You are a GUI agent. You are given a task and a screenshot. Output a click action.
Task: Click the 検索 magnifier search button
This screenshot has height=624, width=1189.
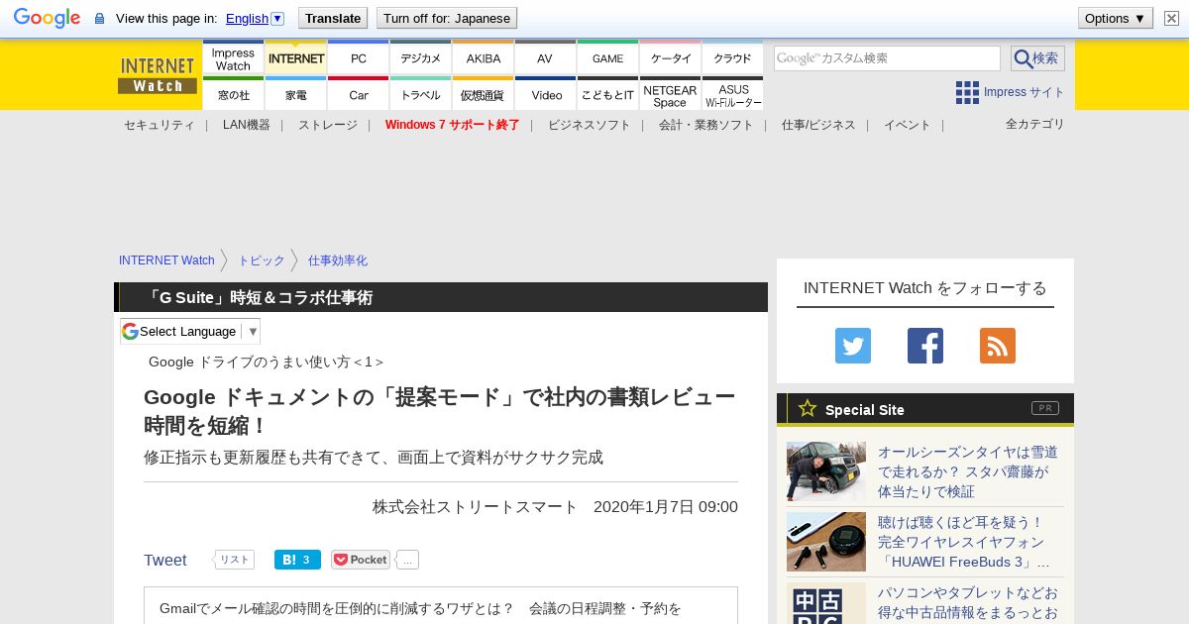coord(1037,58)
